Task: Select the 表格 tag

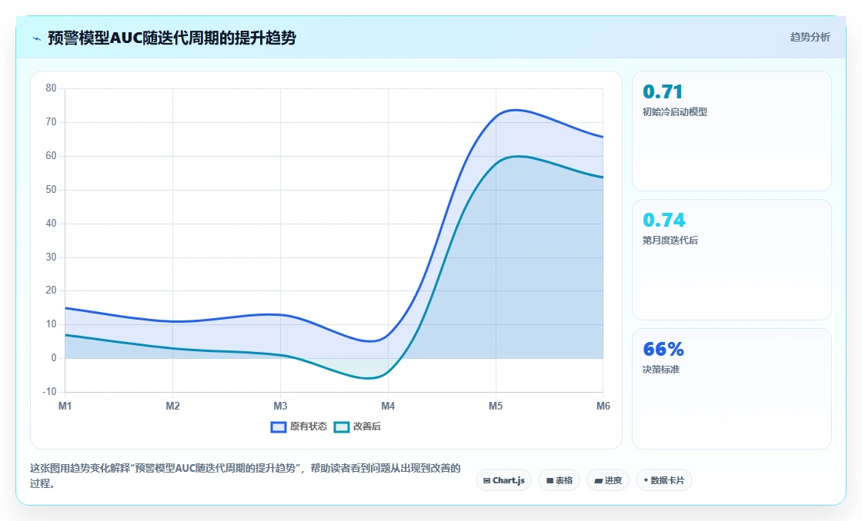Action: point(559,480)
